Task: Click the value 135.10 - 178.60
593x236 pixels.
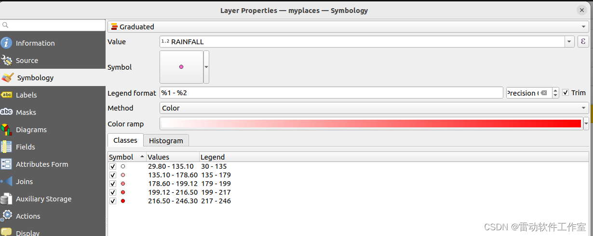Action: click(173, 175)
